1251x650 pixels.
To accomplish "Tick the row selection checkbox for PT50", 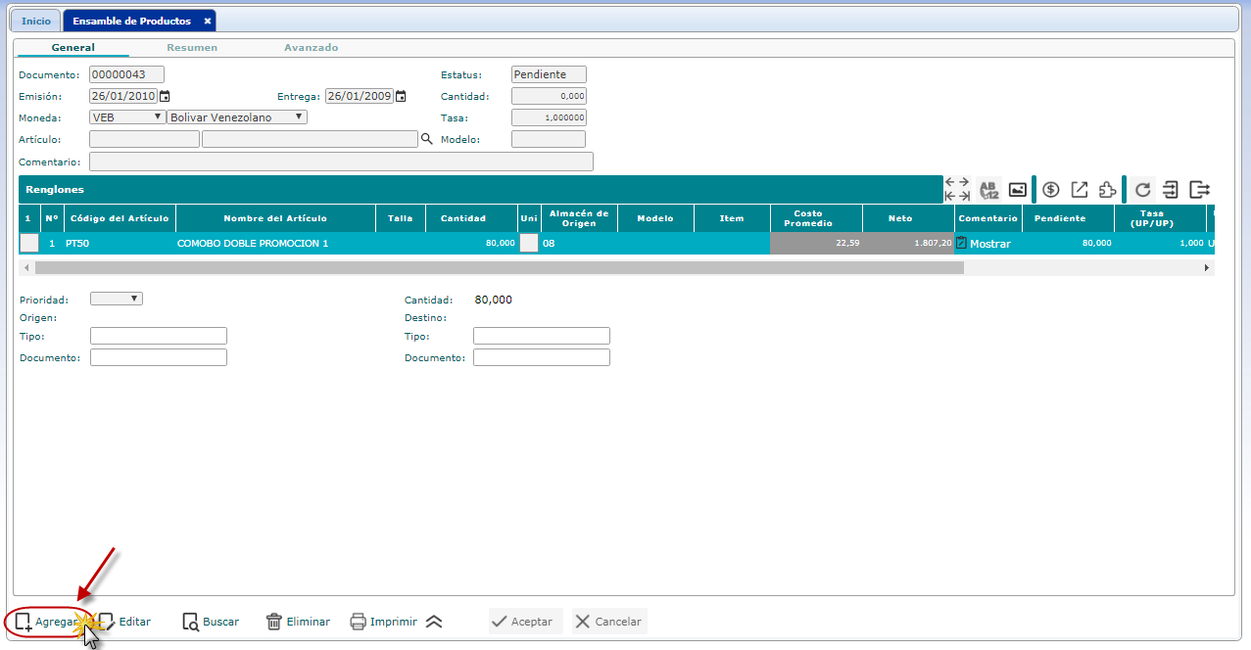I will [x=29, y=243].
